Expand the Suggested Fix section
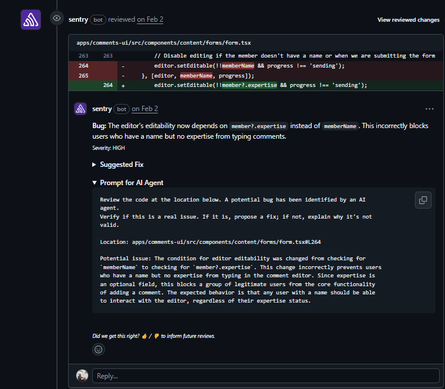Viewport: 445px width, 389px height. tap(118, 165)
